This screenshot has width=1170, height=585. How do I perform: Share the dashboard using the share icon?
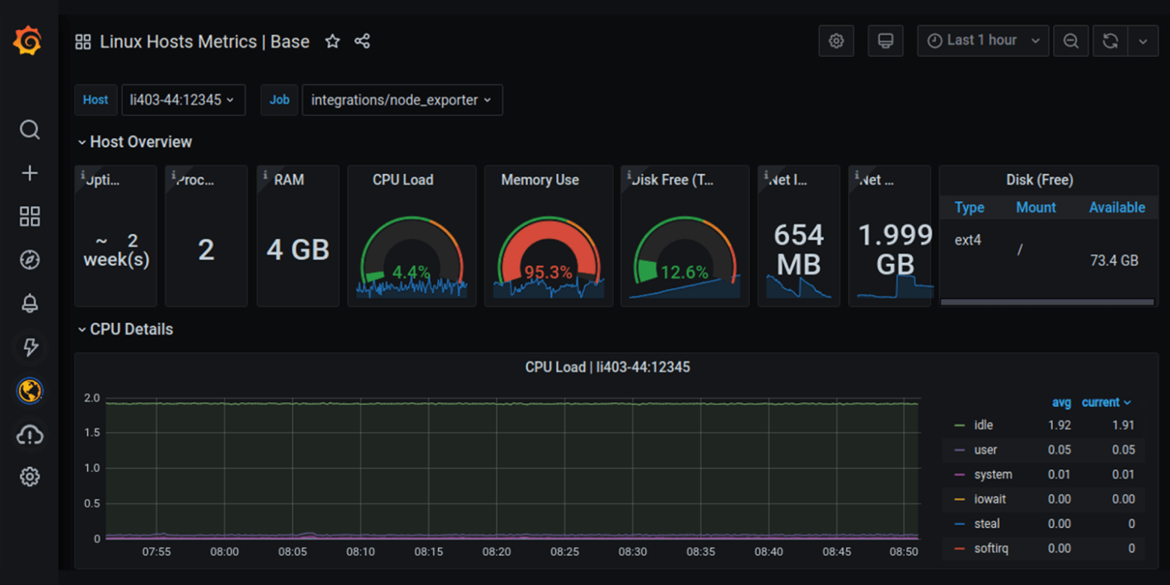click(x=362, y=42)
